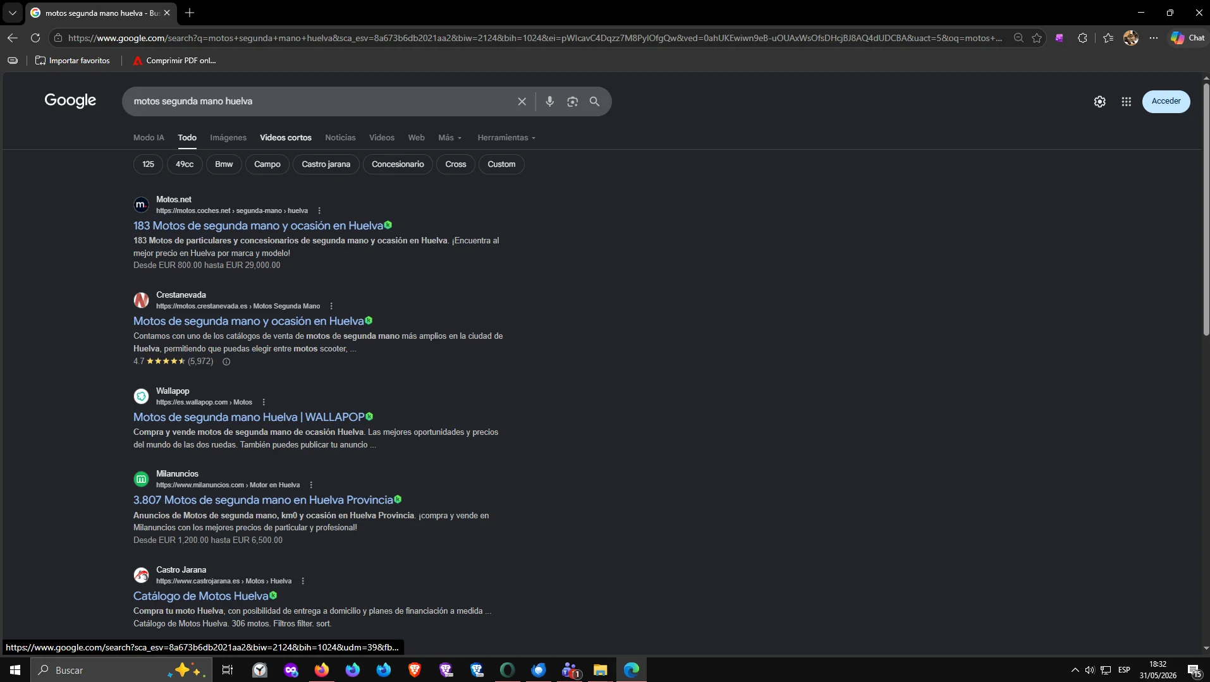
Task: Open more options for Wallapop result
Action: point(264,402)
